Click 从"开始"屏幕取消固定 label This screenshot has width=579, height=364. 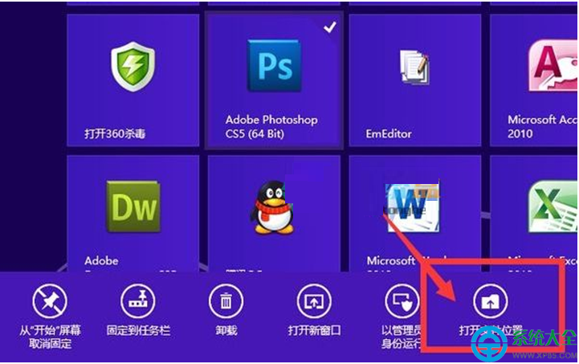click(x=50, y=337)
